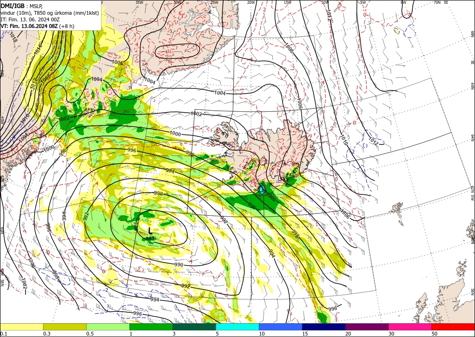Image resolution: width=475 pixels, height=337 pixels.
Task: Click the legend value 15
Action: tap(305, 334)
